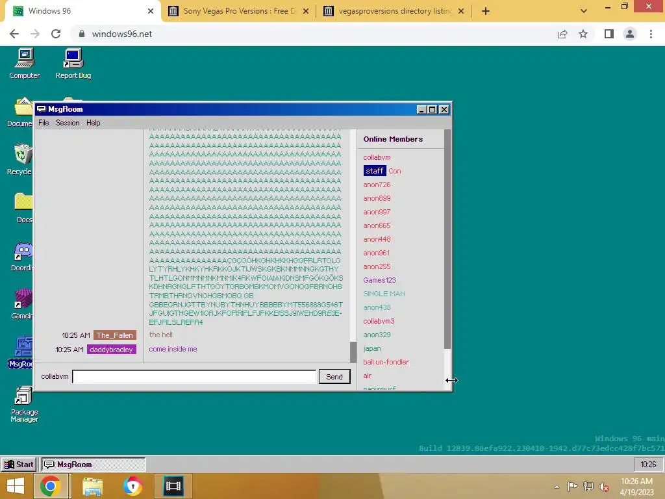
Task: Click the MsgRoom title bar chat icon
Action: tap(41, 109)
